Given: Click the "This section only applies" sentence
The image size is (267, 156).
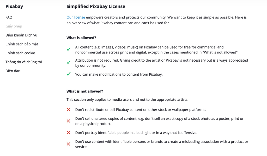Looking at the screenshot, I should (127, 99).
